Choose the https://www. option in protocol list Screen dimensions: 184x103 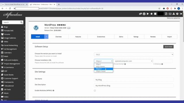tap(103, 71)
